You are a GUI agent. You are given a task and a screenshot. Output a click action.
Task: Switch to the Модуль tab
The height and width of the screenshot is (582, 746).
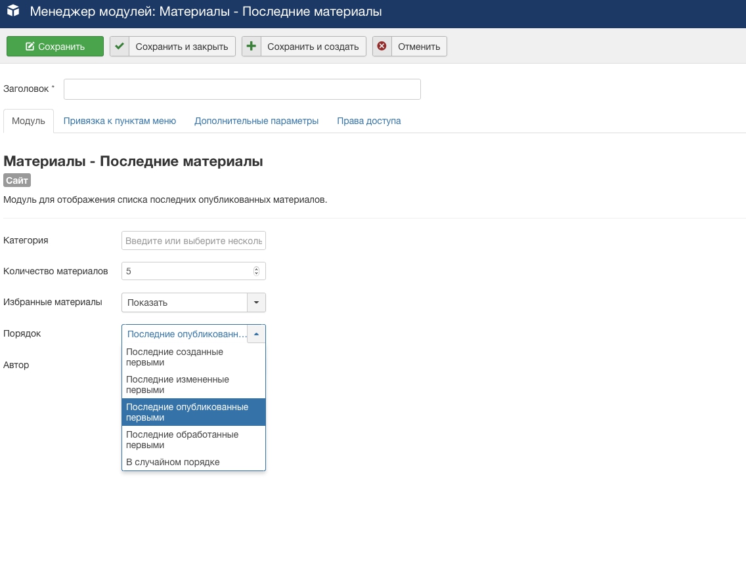click(28, 121)
